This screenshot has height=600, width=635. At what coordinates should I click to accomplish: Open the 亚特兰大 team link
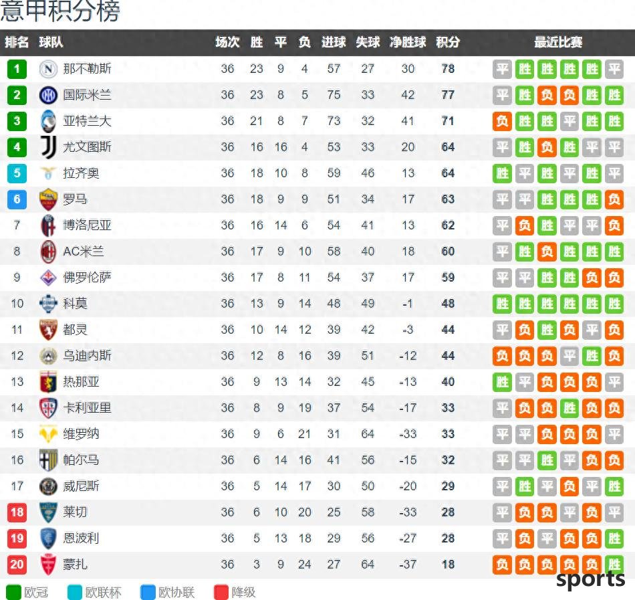(x=87, y=121)
